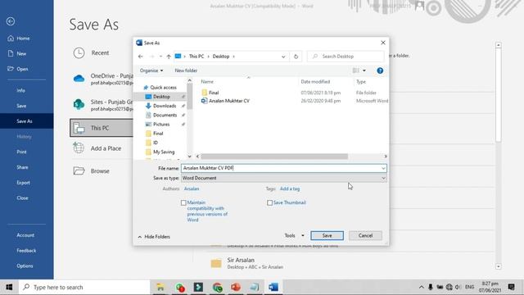Go back using the backstage back arrow
The image size is (524, 295).
pyautogui.click(x=11, y=21)
